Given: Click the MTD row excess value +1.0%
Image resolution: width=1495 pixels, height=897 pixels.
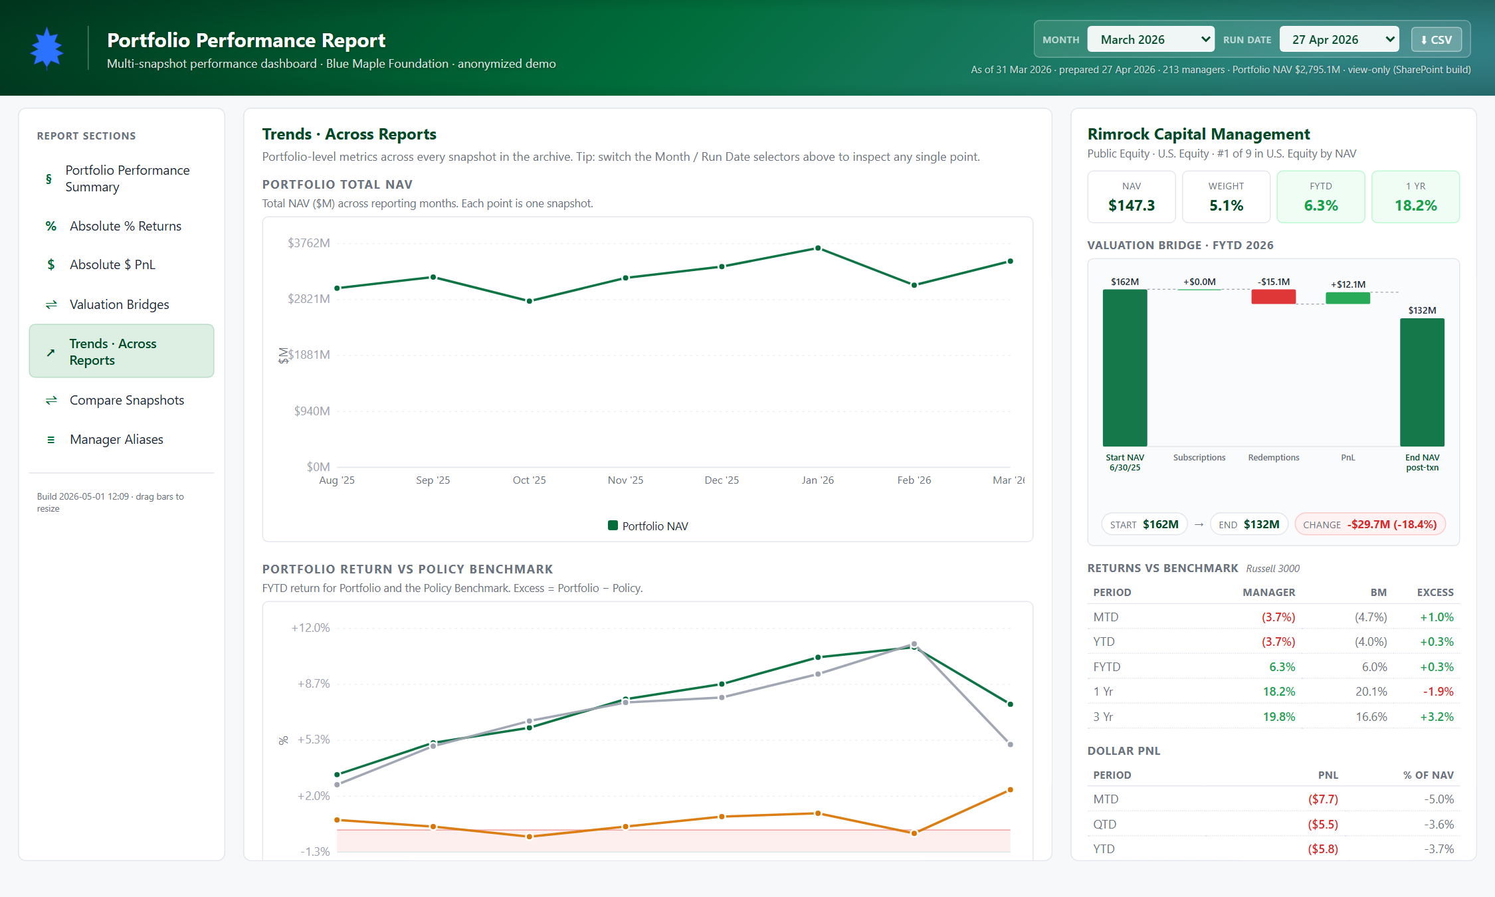Looking at the screenshot, I should (x=1437, y=617).
